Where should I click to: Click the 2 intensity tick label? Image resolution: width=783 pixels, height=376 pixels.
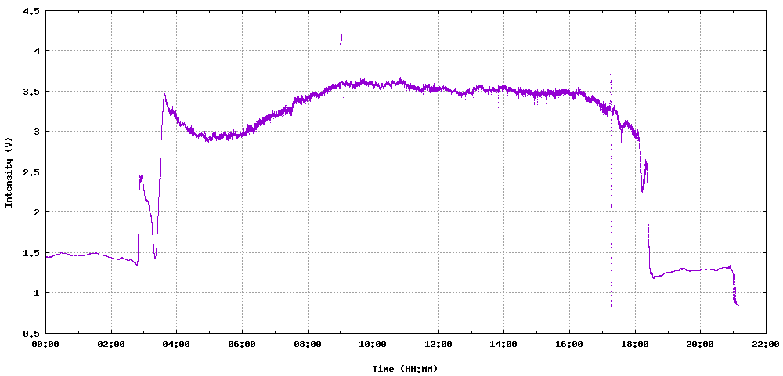click(x=36, y=212)
